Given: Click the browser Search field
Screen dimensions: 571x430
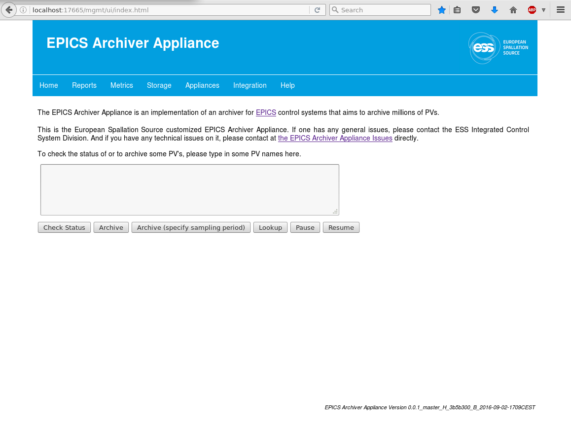Looking at the screenshot, I should pyautogui.click(x=380, y=10).
